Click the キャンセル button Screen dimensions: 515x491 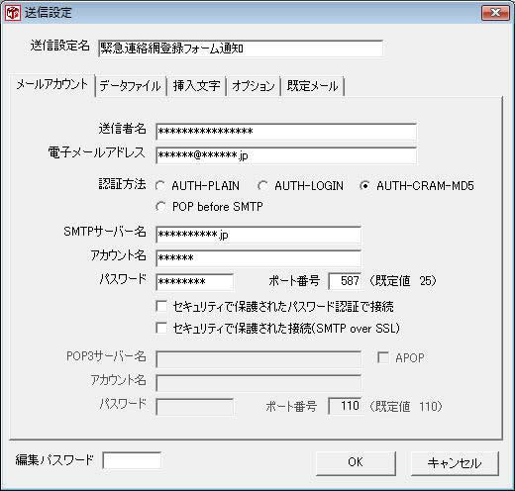click(x=455, y=463)
